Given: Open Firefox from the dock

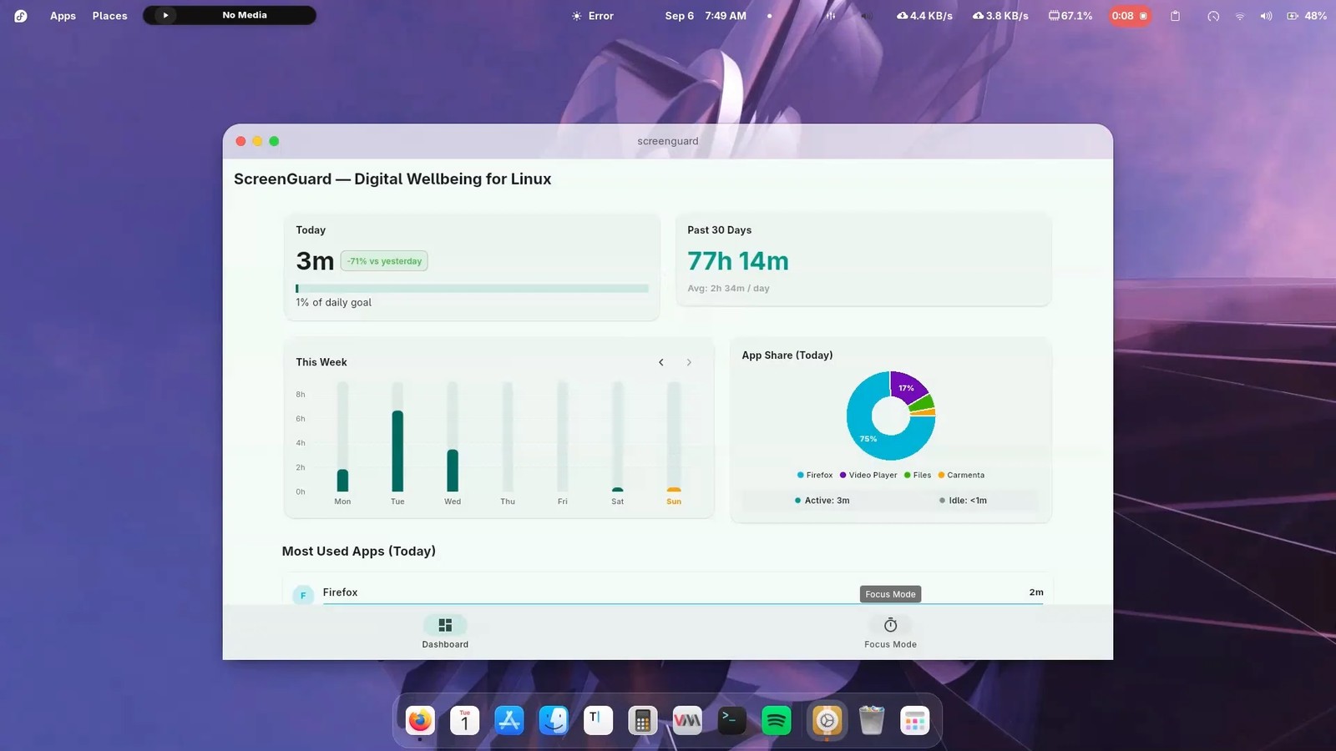Looking at the screenshot, I should pyautogui.click(x=420, y=720).
